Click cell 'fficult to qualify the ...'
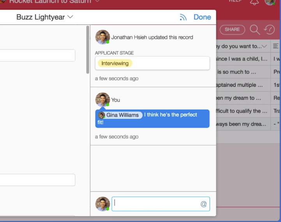The image size is (281, 222). point(243,111)
